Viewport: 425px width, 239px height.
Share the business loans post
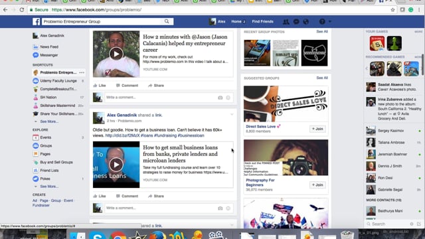coord(156,196)
